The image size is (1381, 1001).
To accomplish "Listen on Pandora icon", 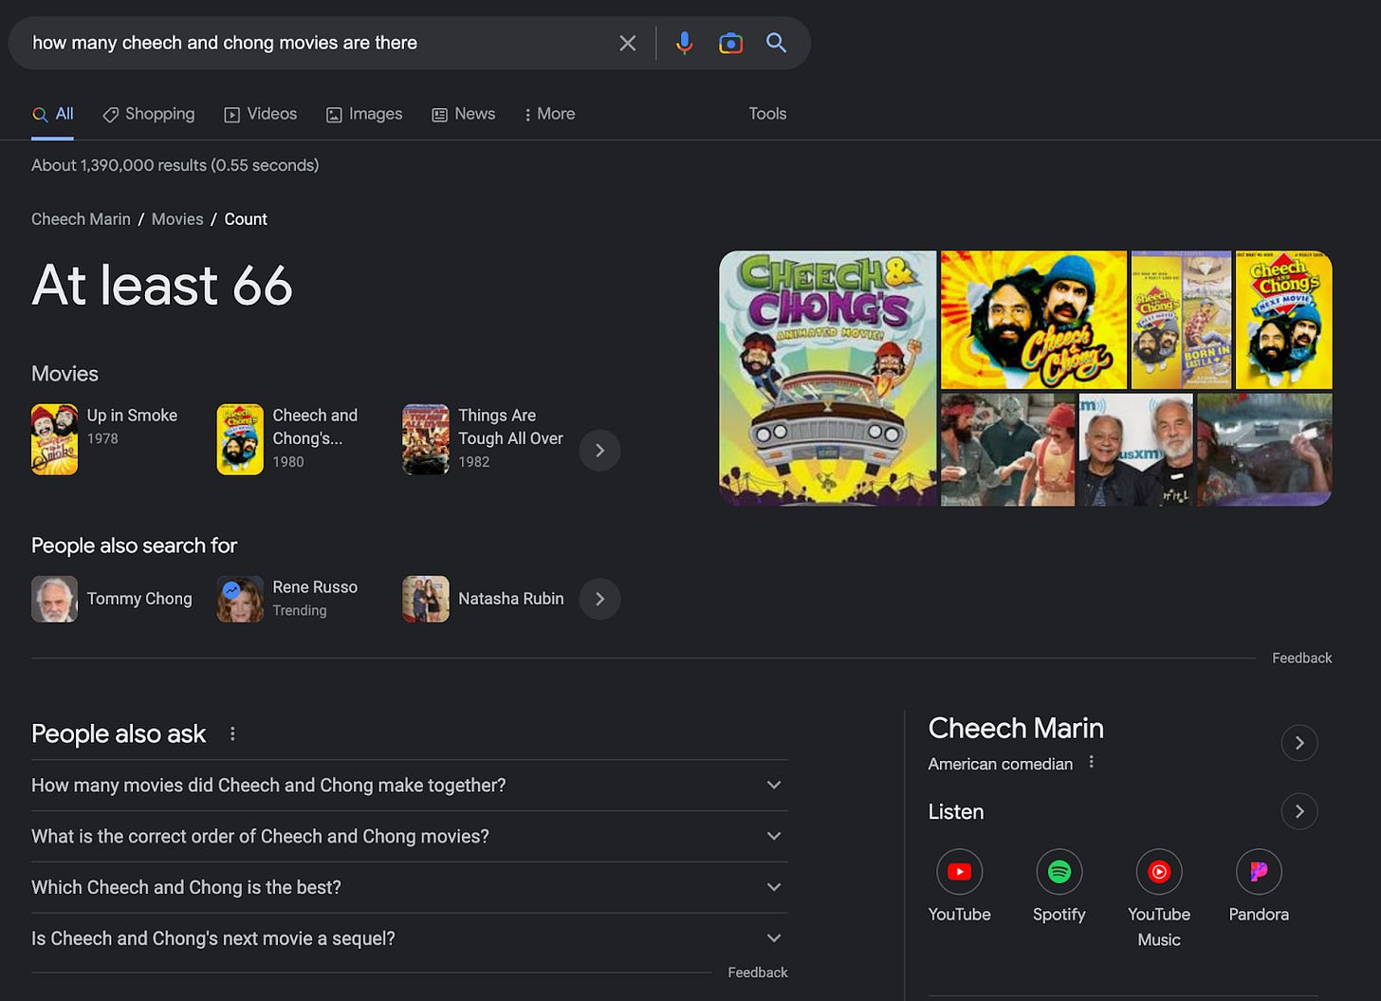I will point(1259,872).
